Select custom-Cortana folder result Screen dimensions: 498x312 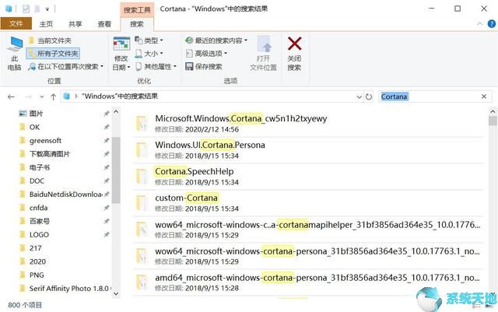308,203
